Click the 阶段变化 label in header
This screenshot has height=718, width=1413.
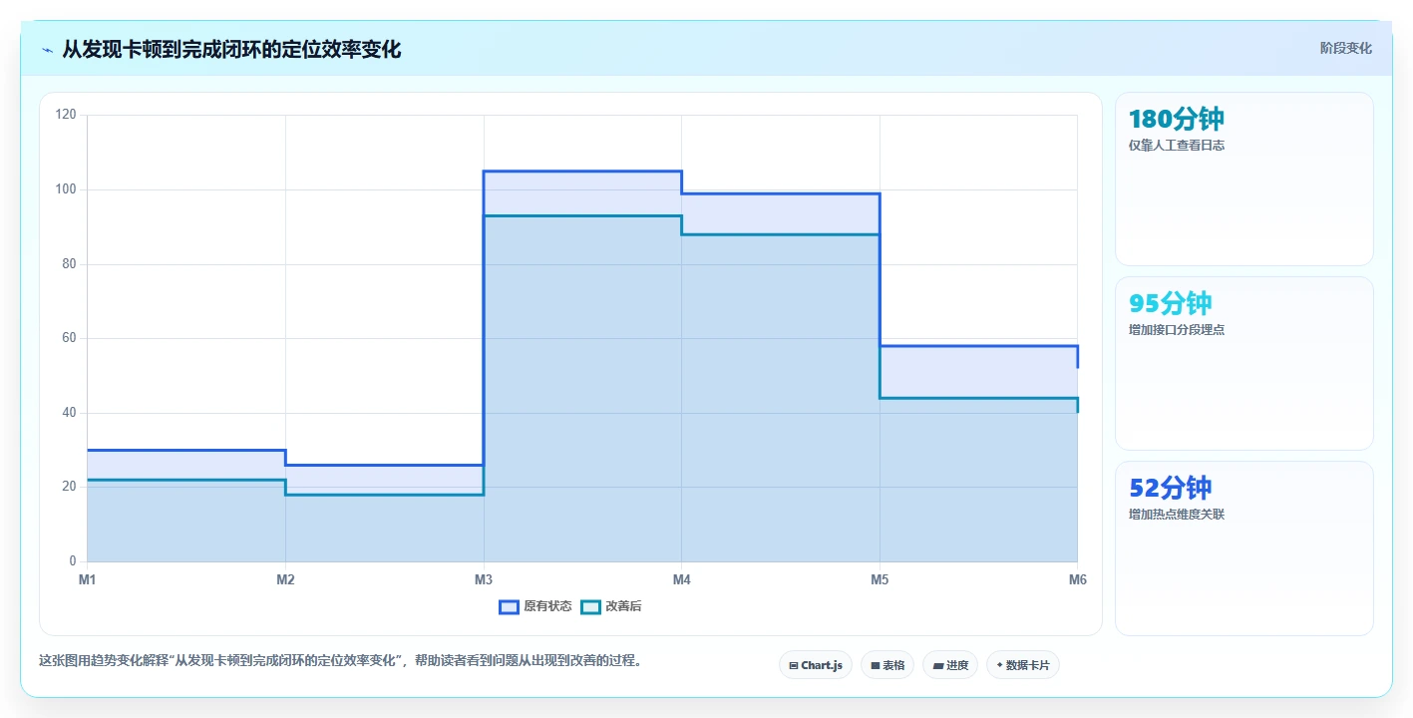(x=1345, y=49)
